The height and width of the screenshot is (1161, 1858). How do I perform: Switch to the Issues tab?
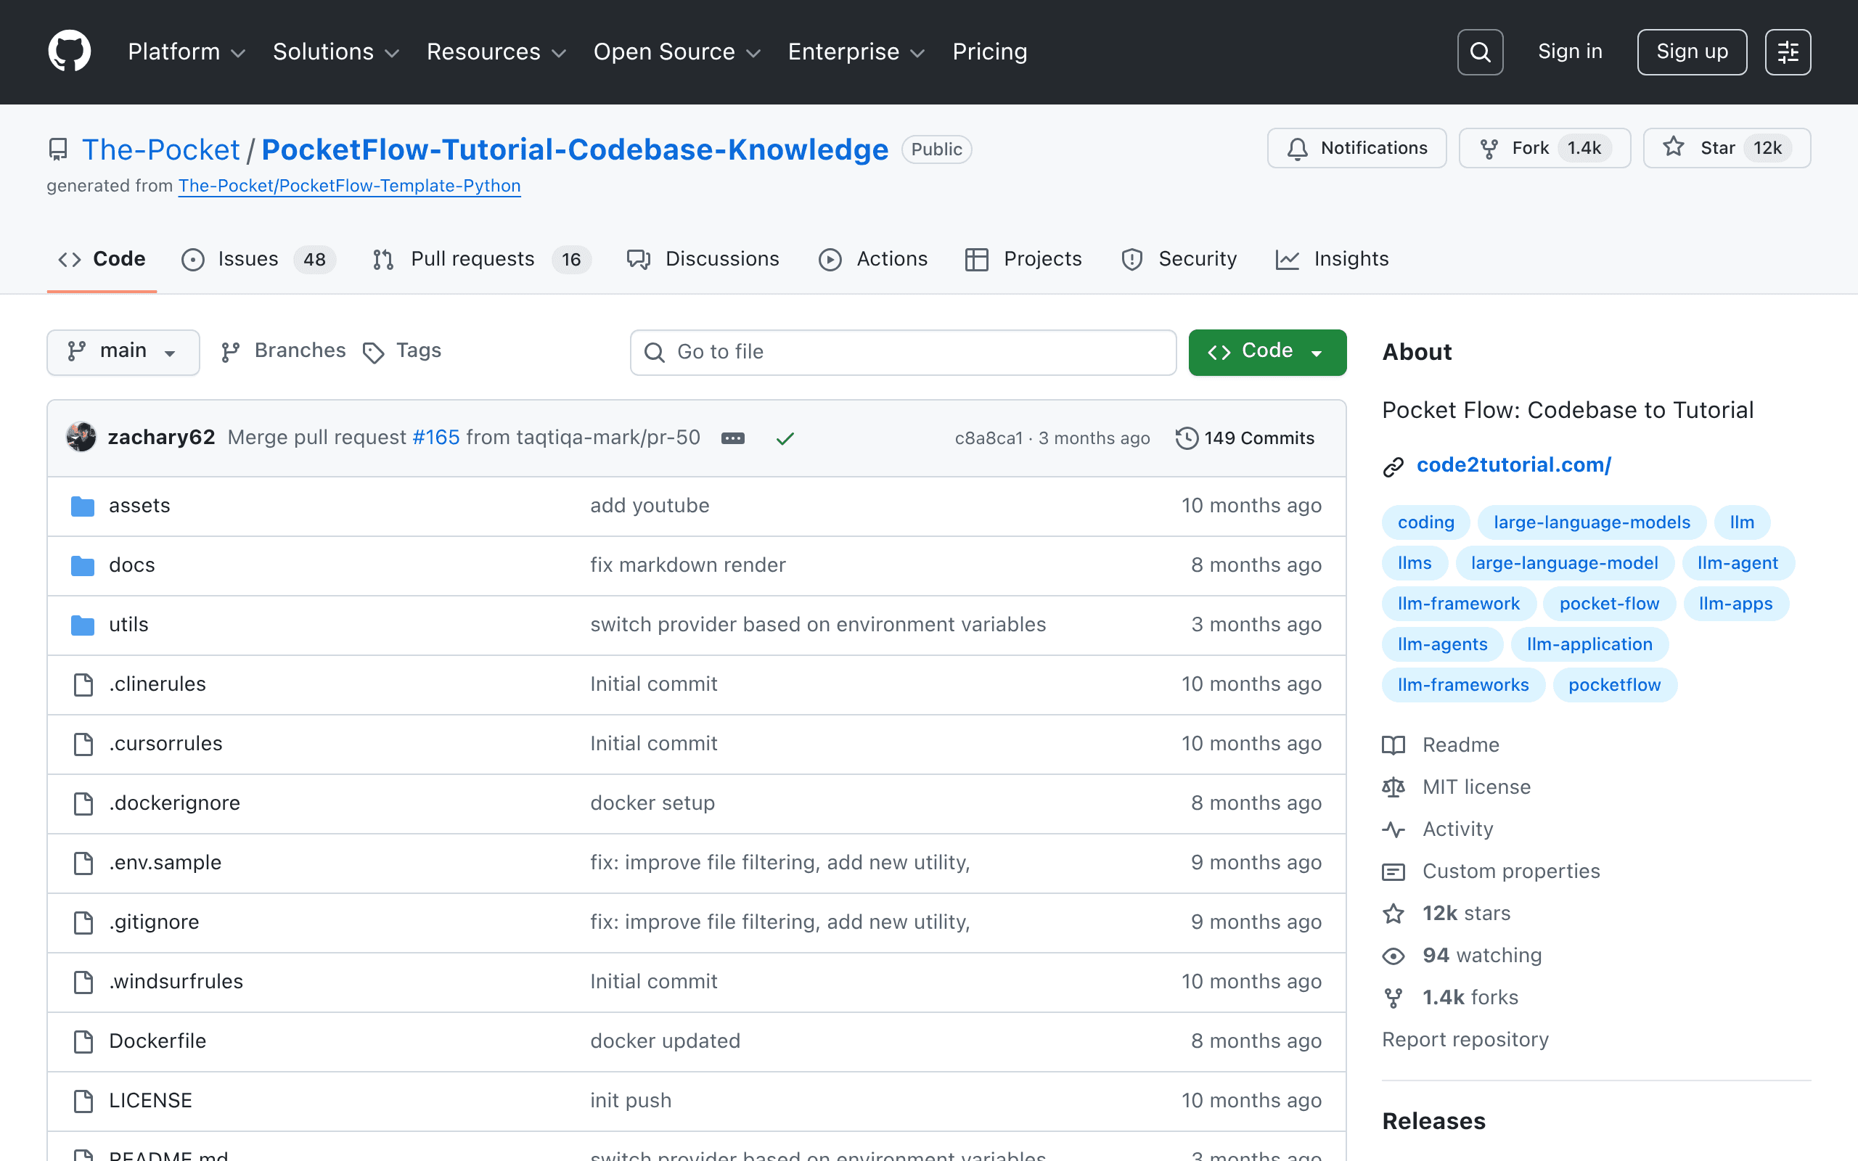tap(258, 259)
